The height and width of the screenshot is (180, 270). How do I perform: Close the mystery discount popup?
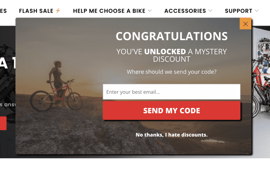[x=245, y=24]
